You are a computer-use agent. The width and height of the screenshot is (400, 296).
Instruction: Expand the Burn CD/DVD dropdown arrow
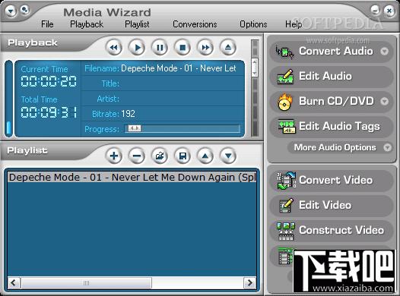[385, 101]
